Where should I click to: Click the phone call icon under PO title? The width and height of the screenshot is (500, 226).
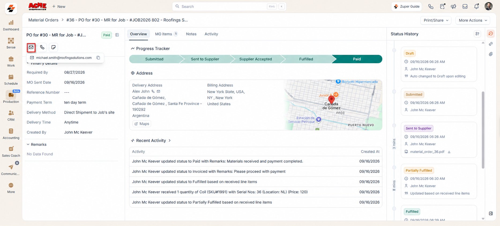(x=42, y=47)
